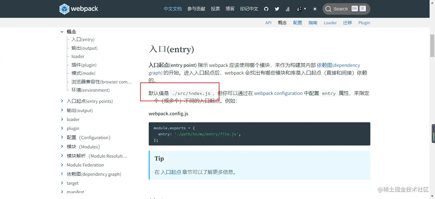This screenshot has width=435, height=199.
Task: Open 印记中文 in top navigation
Action: (249, 9)
